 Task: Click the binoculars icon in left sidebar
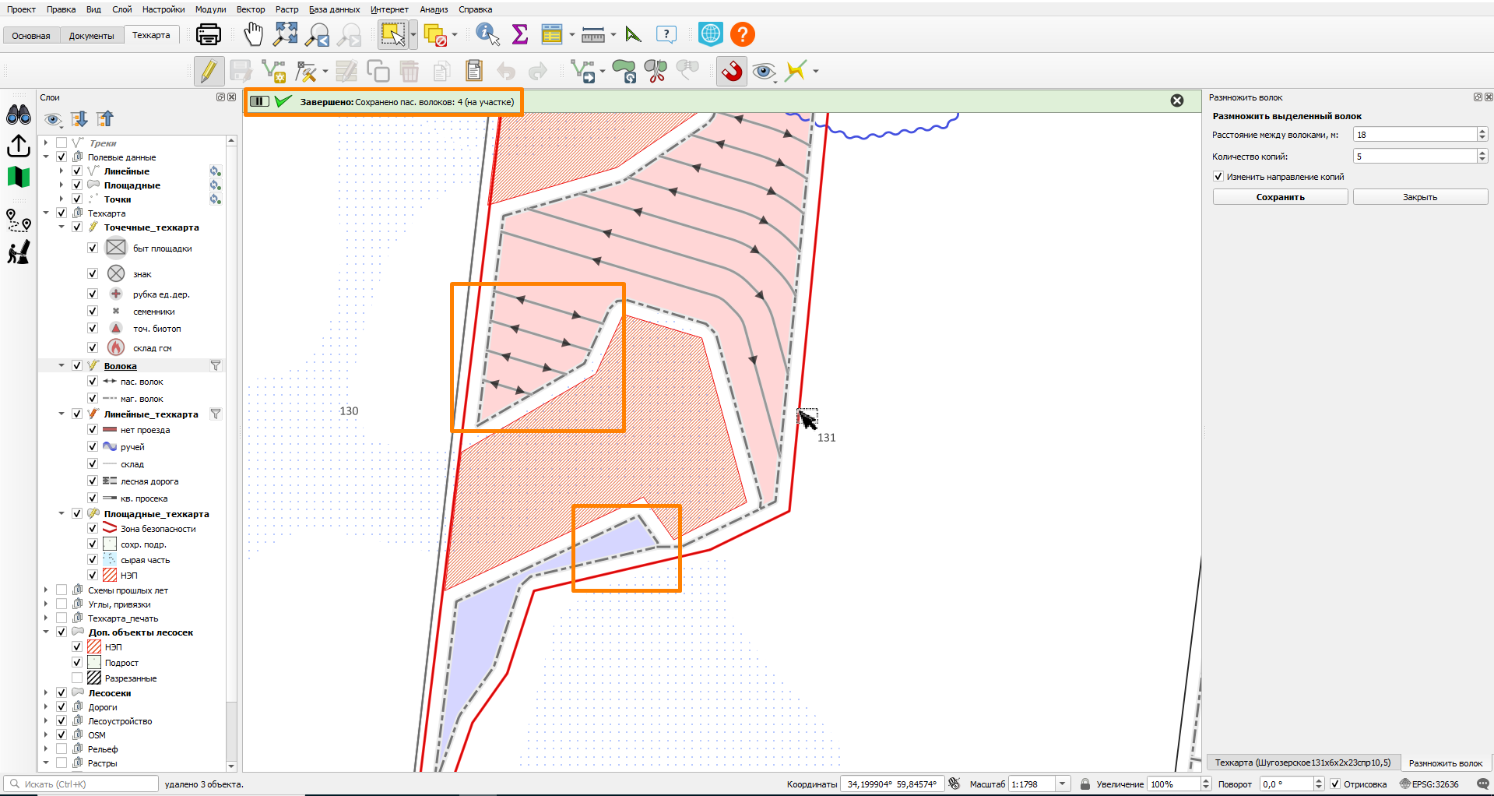pyautogui.click(x=19, y=115)
